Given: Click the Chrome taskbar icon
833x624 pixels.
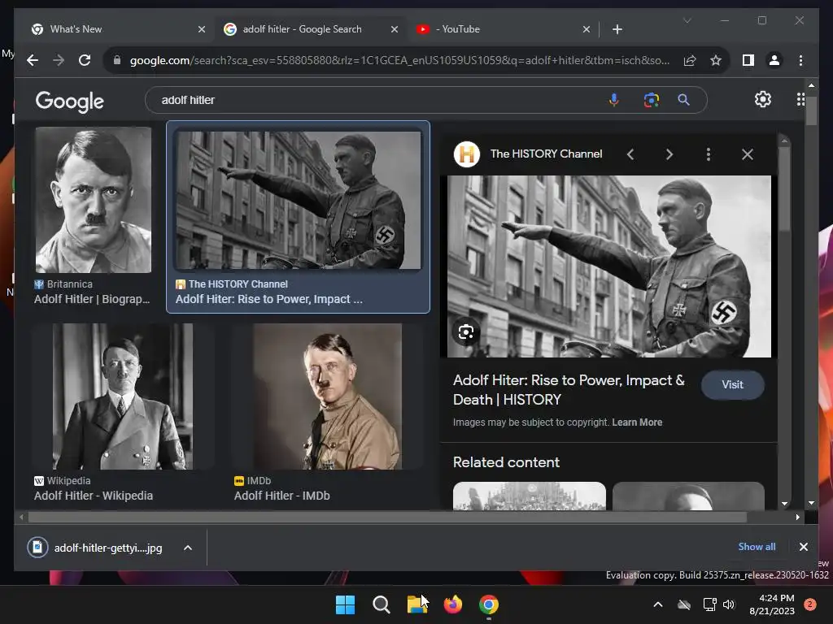Looking at the screenshot, I should [489, 604].
